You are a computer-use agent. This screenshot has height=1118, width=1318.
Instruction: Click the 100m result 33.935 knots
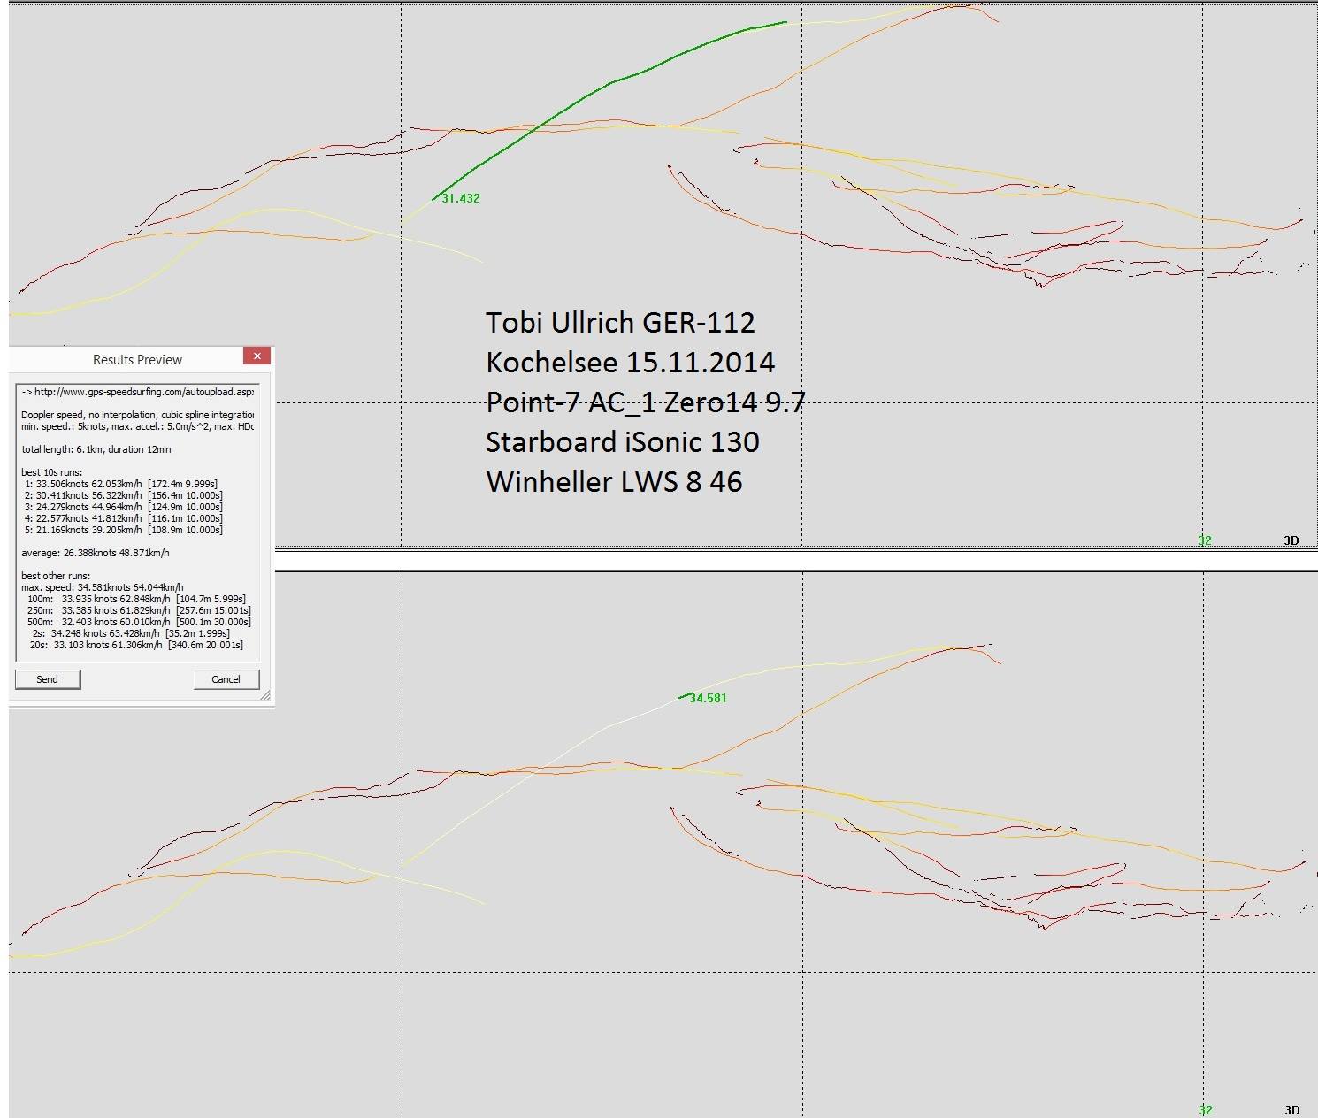pos(136,599)
